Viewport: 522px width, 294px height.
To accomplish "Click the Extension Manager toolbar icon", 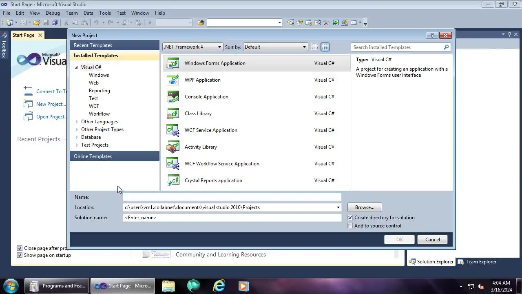I will [x=345, y=23].
